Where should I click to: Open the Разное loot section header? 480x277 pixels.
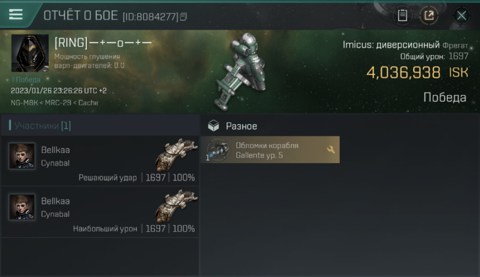tap(241, 126)
